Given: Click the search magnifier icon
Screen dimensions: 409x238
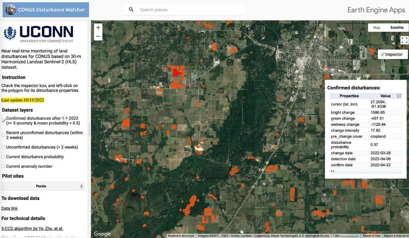Looking at the screenshot, I should [131, 10].
